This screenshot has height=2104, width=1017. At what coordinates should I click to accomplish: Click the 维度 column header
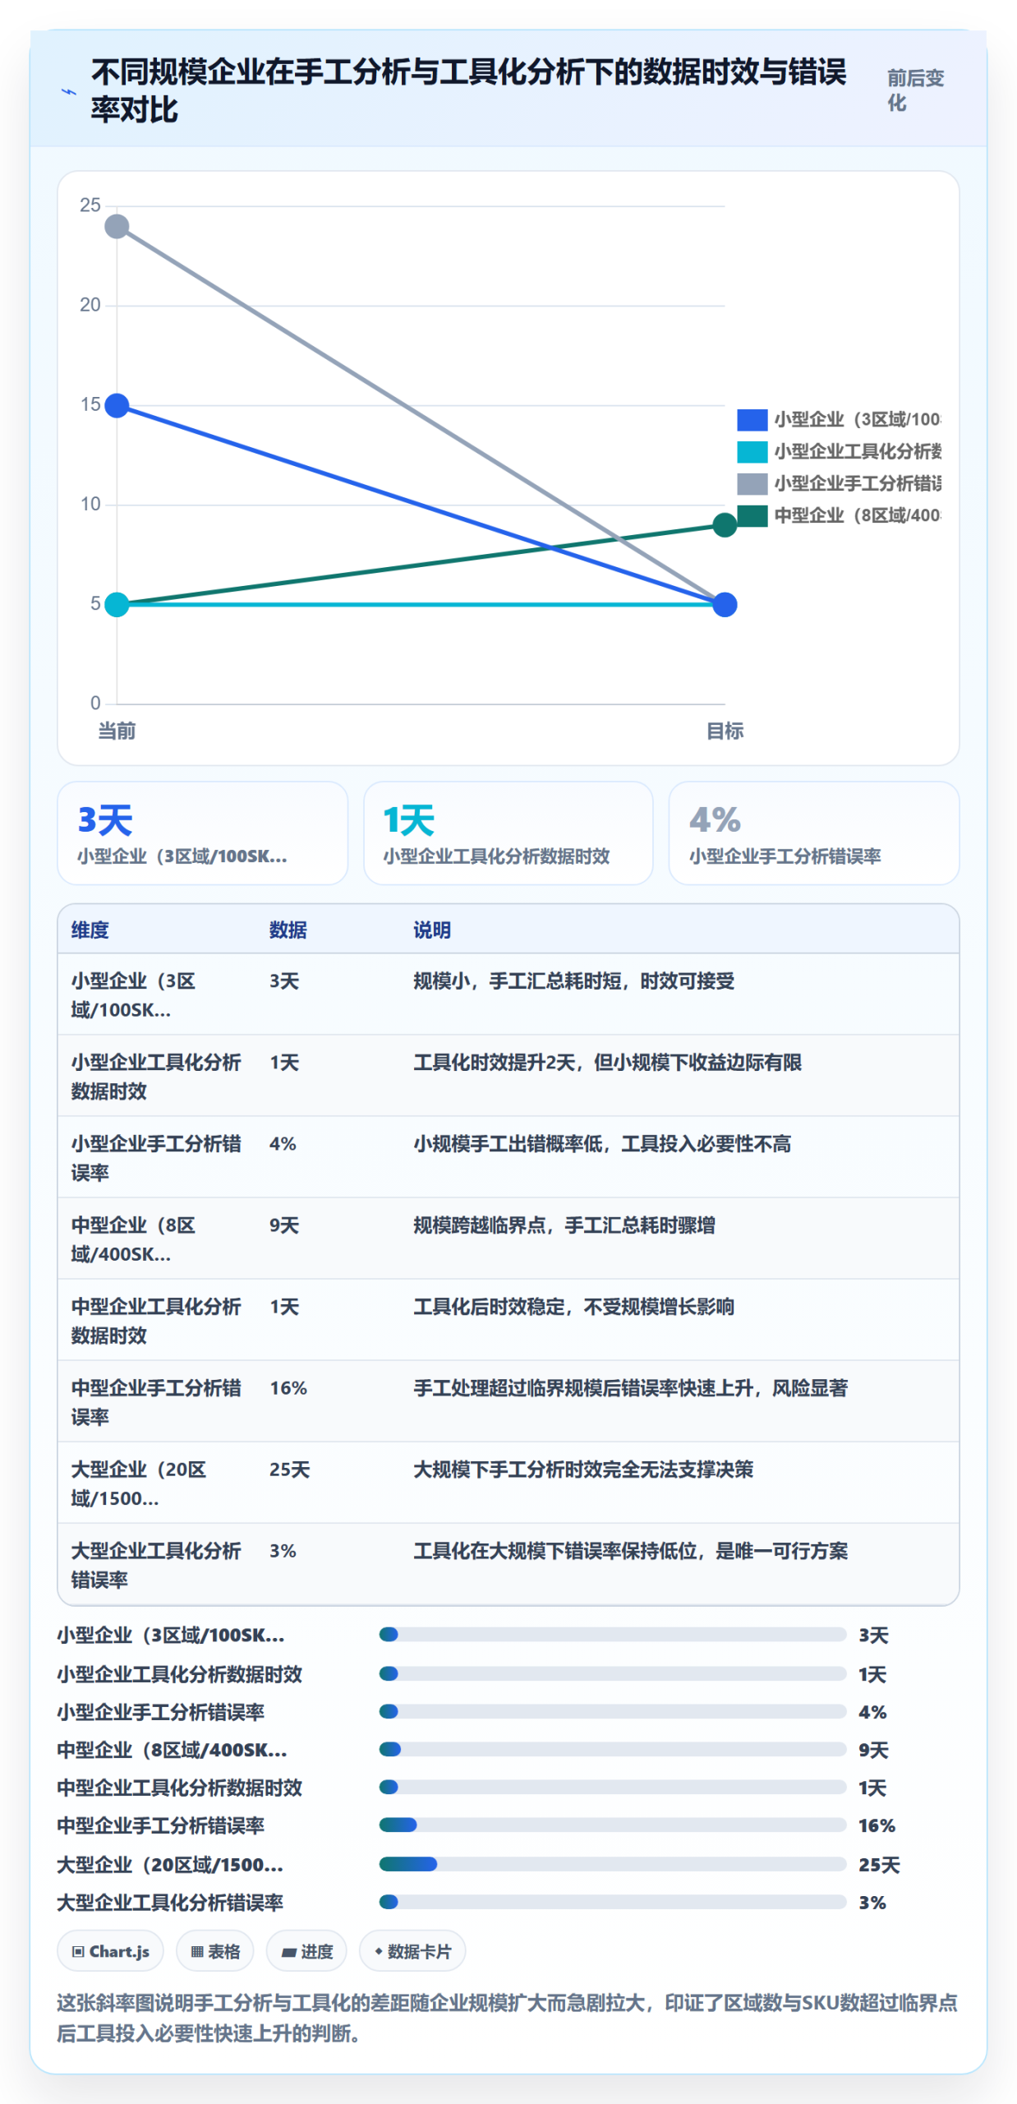[x=90, y=930]
